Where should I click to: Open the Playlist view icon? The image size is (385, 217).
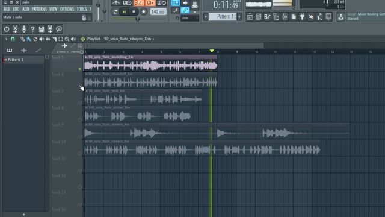250,17
